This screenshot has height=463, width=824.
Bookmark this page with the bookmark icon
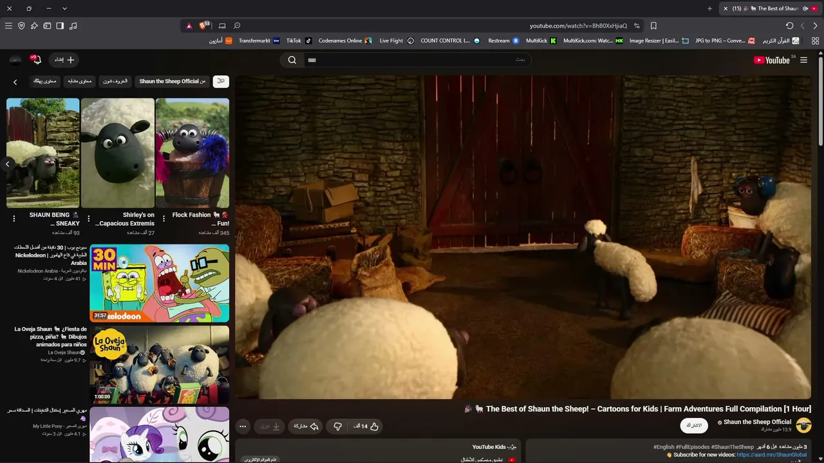653,26
